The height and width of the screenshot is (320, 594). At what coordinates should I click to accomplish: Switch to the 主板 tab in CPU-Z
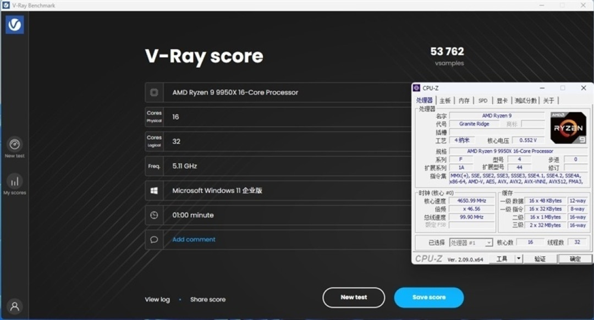pyautogui.click(x=445, y=101)
